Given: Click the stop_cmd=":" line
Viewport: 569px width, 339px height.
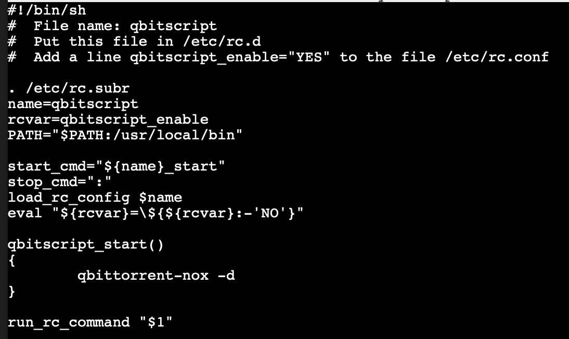Looking at the screenshot, I should [x=59, y=182].
